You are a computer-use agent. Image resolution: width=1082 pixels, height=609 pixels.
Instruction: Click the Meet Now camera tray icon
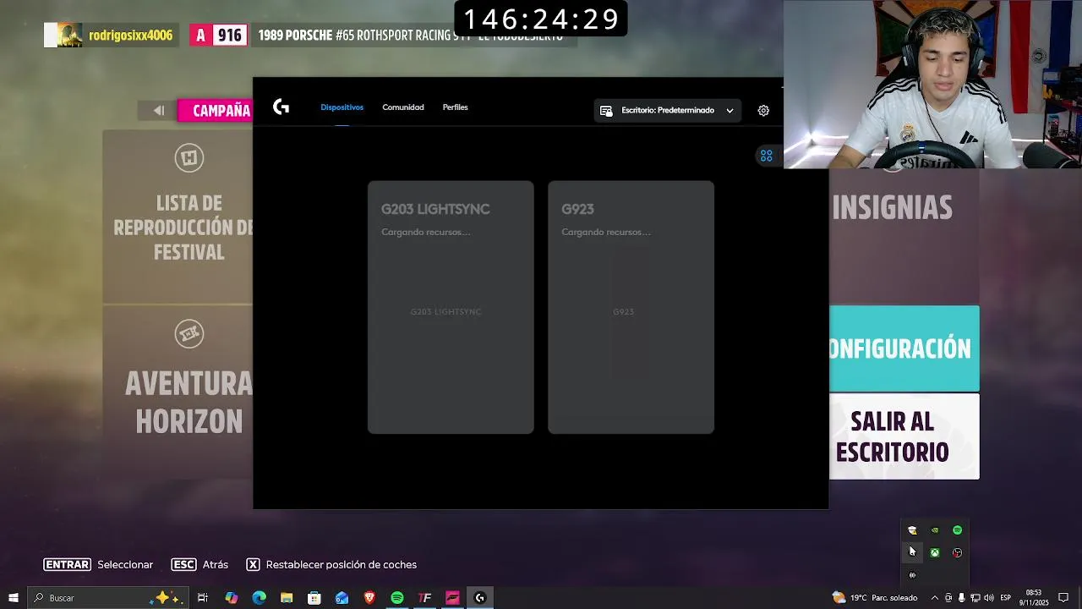(x=948, y=598)
